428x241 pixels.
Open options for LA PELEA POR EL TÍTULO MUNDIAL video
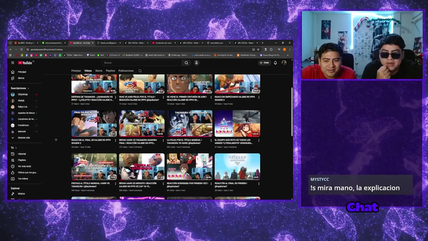click(211, 141)
